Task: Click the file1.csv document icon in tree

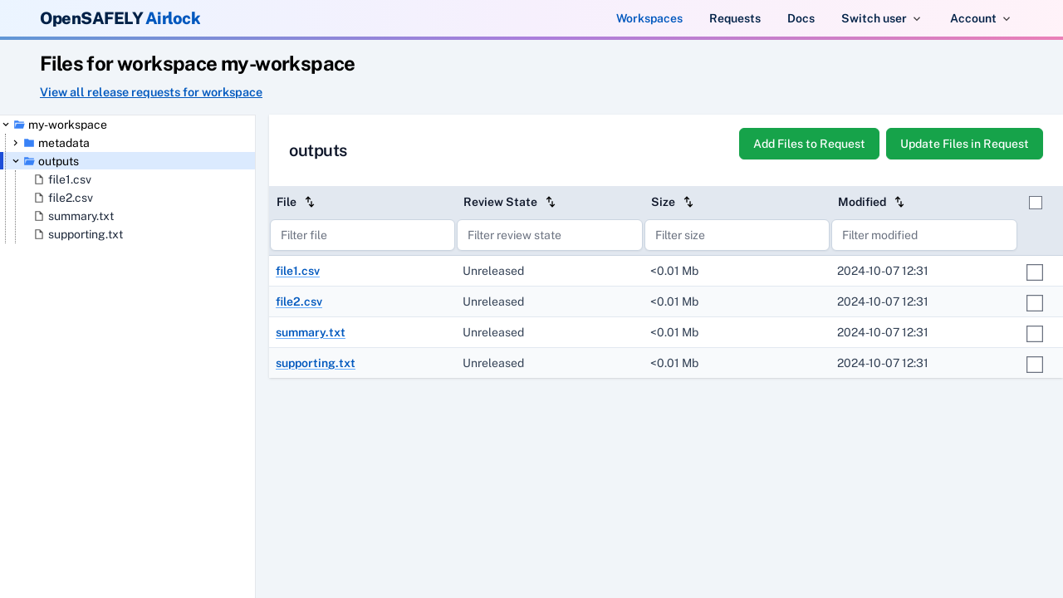Action: click(x=39, y=179)
